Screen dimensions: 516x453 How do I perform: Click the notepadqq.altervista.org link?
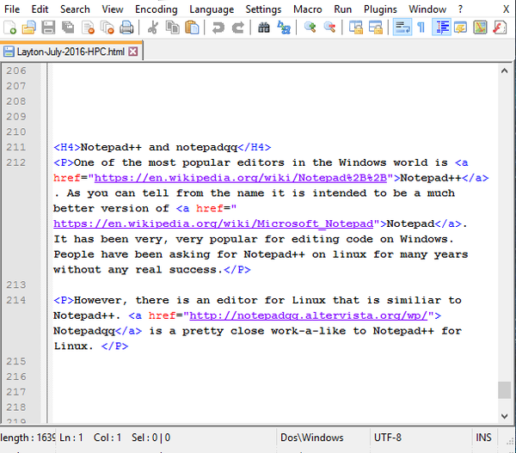pyautogui.click(x=309, y=315)
